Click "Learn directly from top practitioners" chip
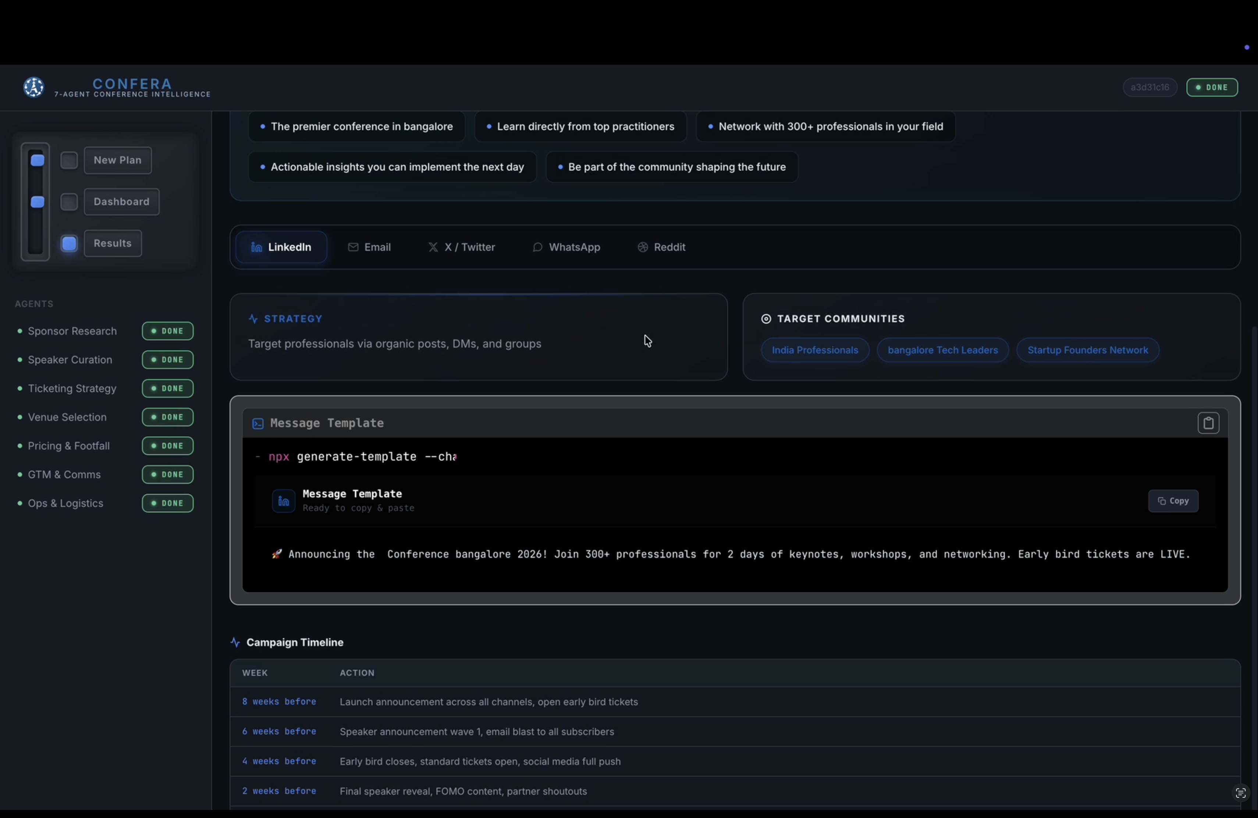This screenshot has width=1258, height=818. point(580,127)
